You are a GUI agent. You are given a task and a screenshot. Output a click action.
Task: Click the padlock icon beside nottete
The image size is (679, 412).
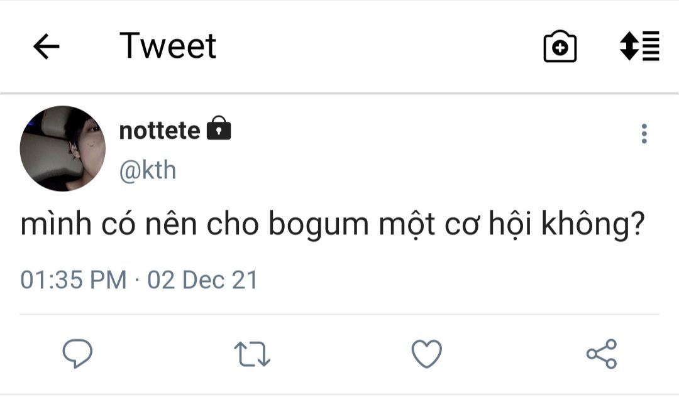tap(219, 129)
